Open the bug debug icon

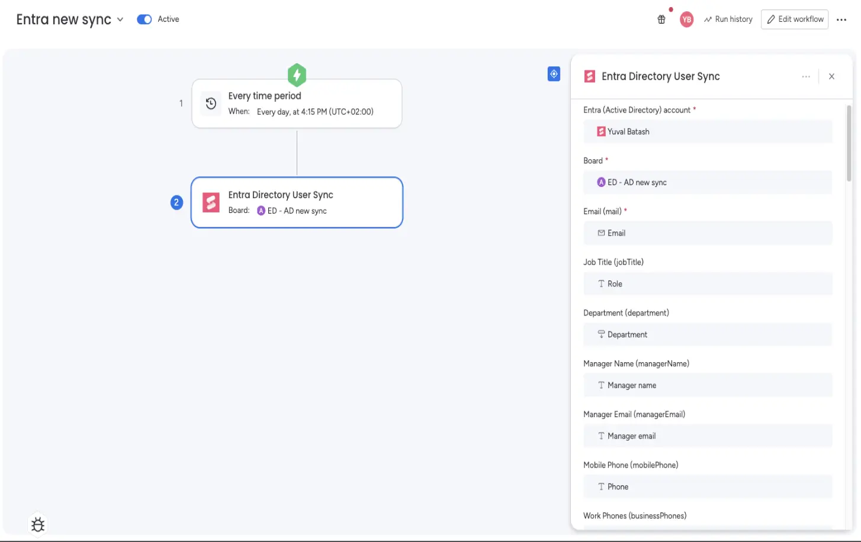tap(38, 525)
